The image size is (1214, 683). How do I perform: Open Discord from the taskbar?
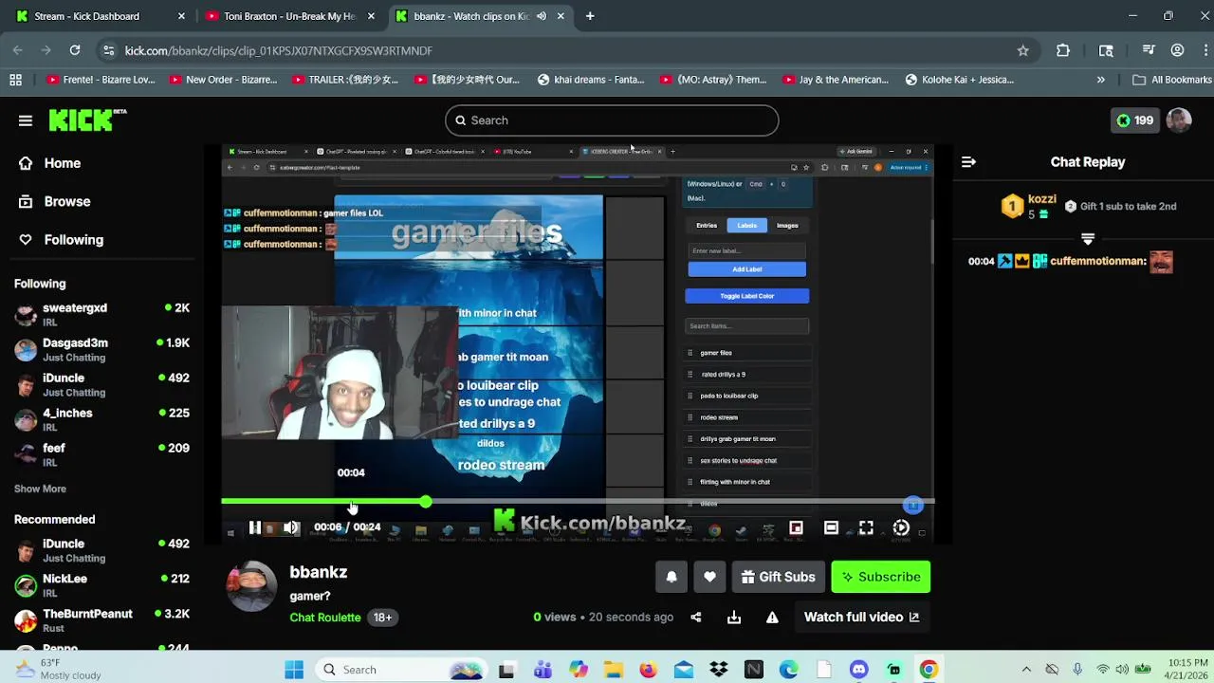pos(859,670)
